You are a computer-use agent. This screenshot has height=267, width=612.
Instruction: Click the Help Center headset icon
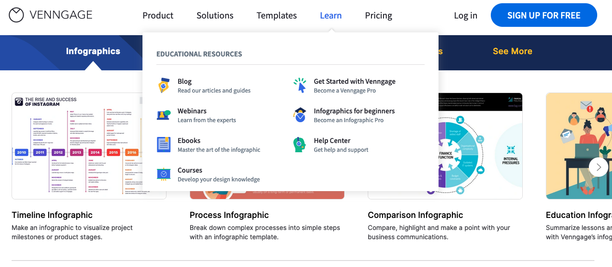click(x=300, y=145)
